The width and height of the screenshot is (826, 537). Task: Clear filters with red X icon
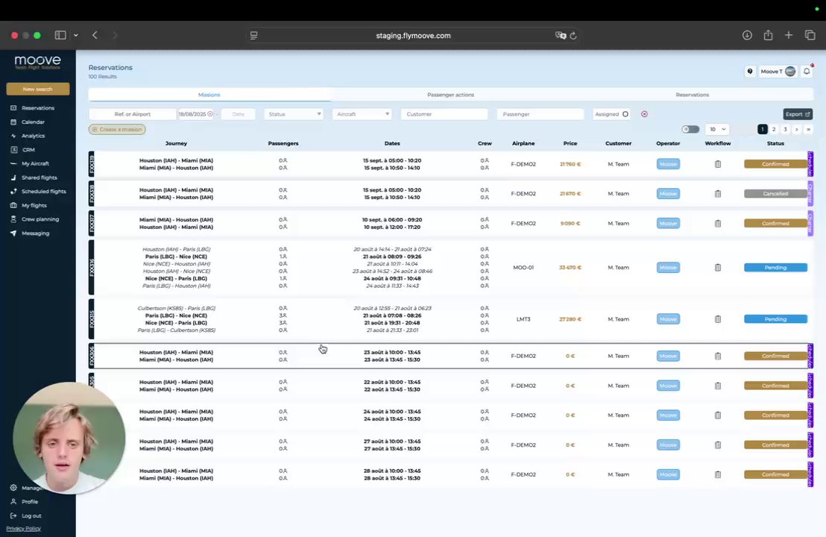point(644,114)
